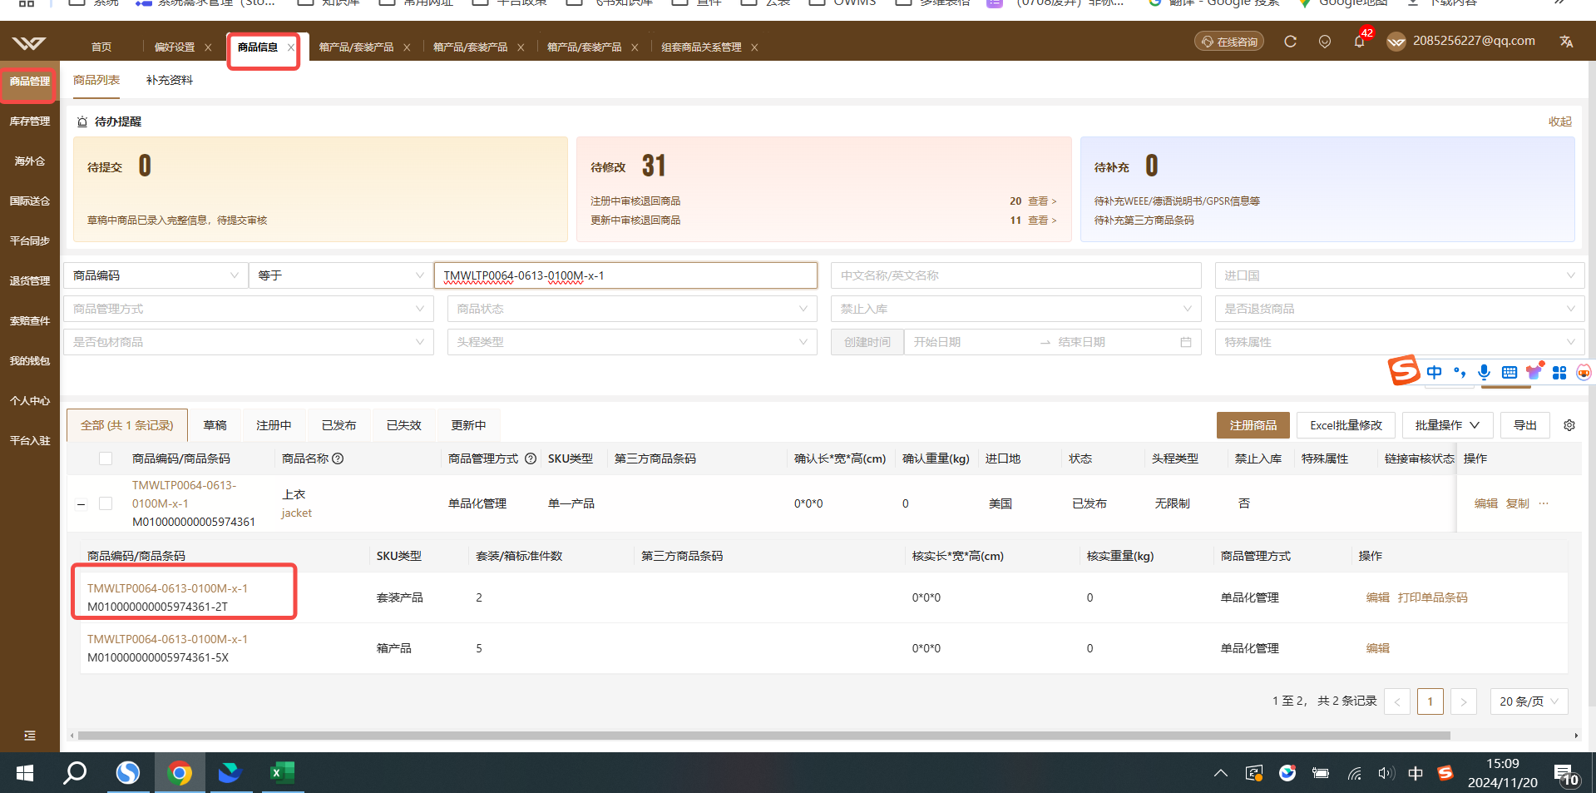Viewport: 1596px width, 793px height.
Task: Open the 禁止入库 dropdown
Action: pyautogui.click(x=1016, y=309)
